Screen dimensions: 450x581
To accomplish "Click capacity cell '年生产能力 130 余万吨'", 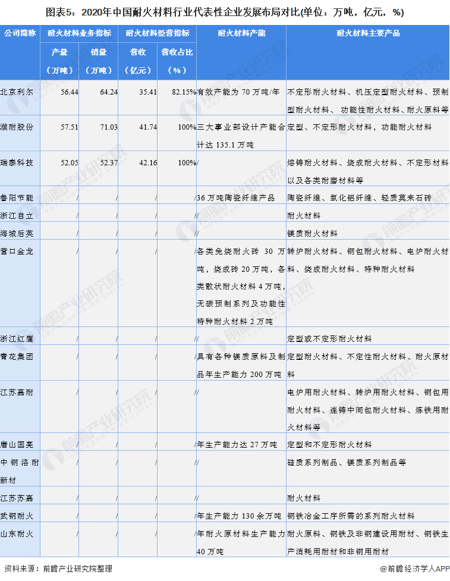I will click(239, 516).
